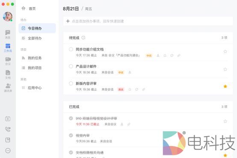Click the 8月21日 date heading
The height and width of the screenshot is (158, 237).
(71, 9)
